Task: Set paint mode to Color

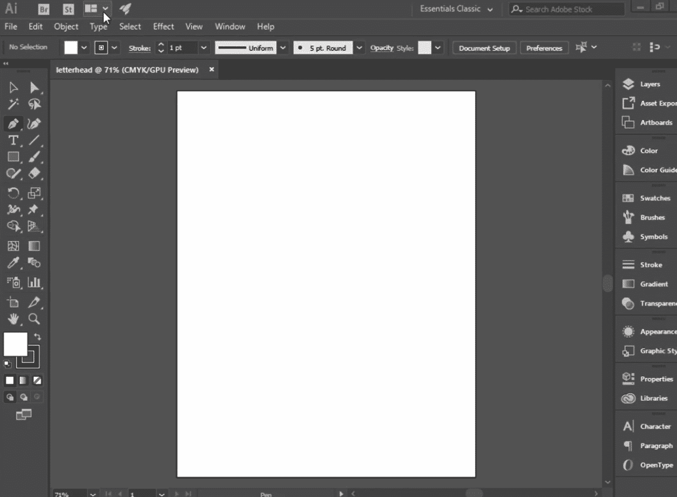Action: point(10,380)
